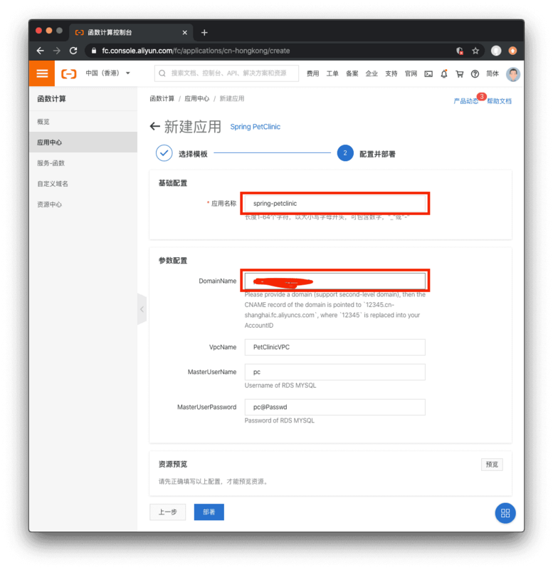Open 服务-函数 in sidebar
This screenshot has height=570, width=553.
(x=83, y=163)
